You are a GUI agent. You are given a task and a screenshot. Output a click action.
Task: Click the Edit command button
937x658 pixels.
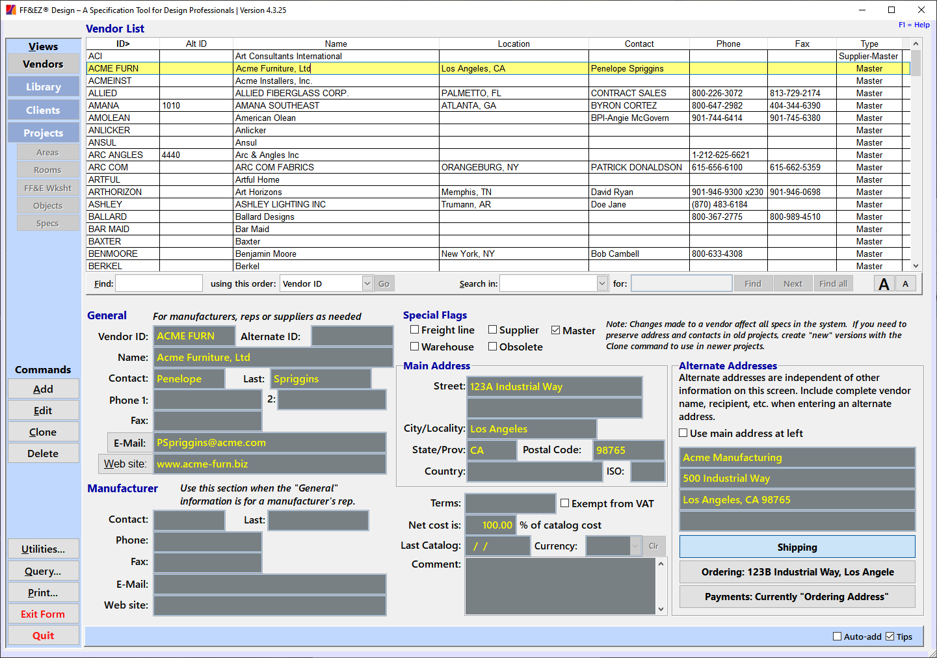[43, 410]
